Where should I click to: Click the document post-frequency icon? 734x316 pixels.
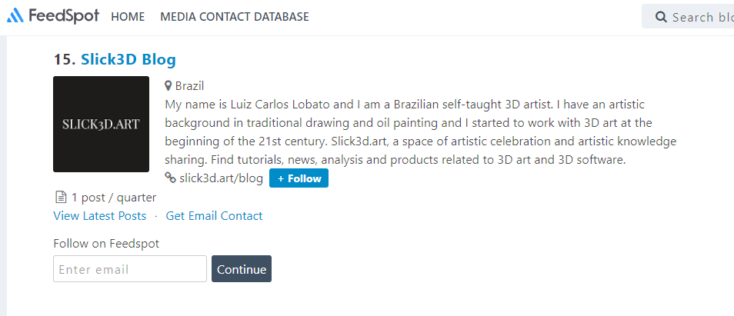(61, 198)
